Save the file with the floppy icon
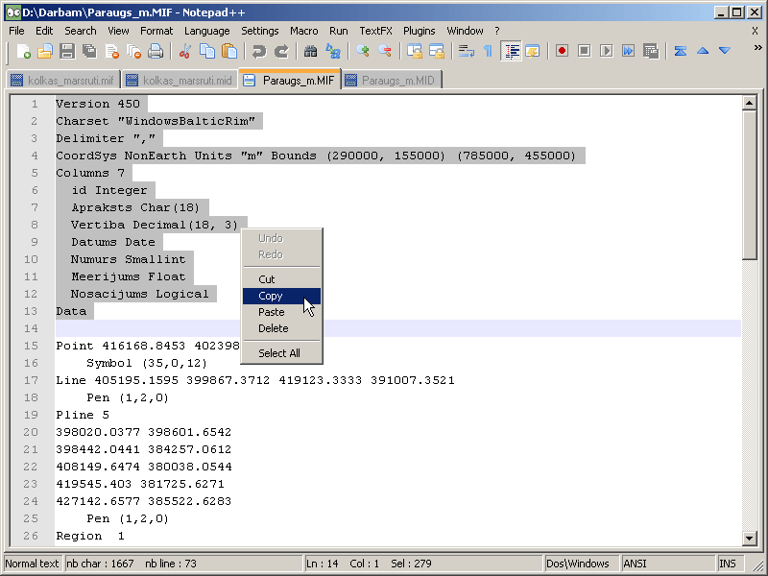Screen dimensions: 768x576 (67, 51)
